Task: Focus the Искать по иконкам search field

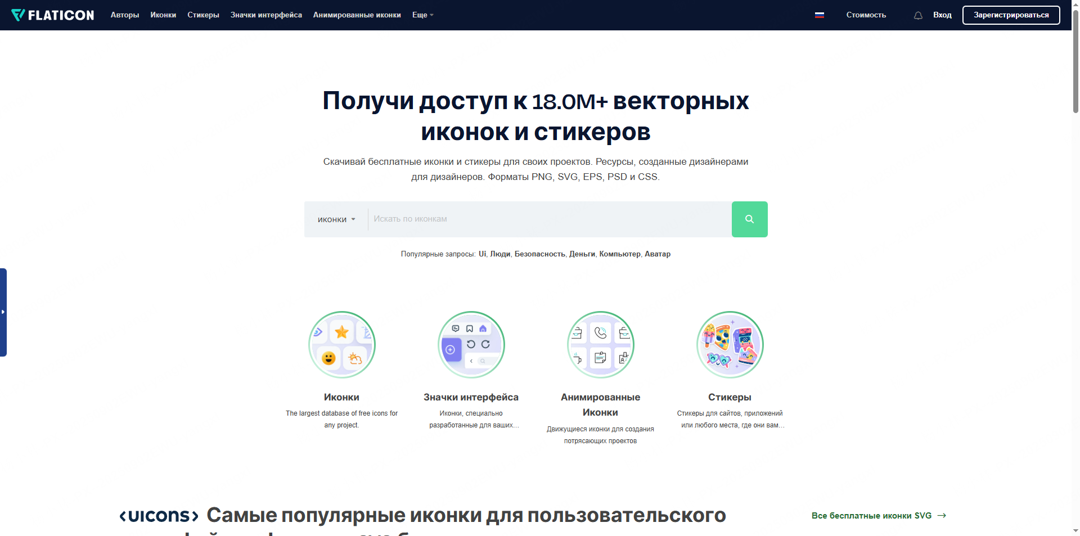Action: (x=550, y=219)
